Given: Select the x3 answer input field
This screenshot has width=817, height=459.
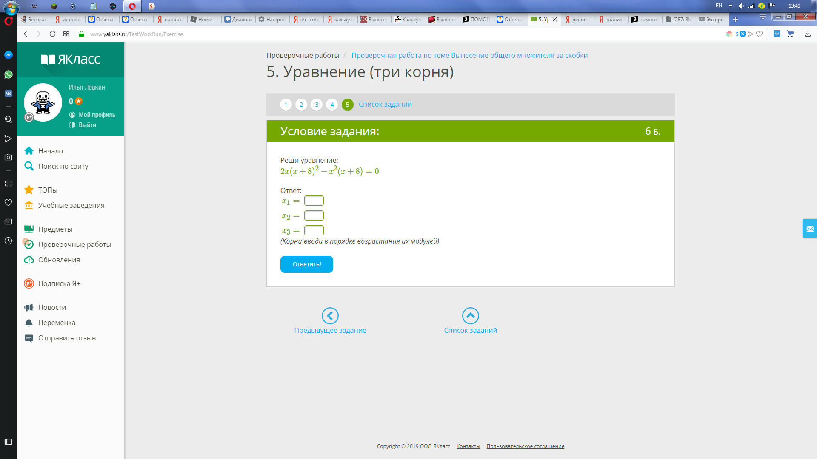Looking at the screenshot, I should (314, 230).
